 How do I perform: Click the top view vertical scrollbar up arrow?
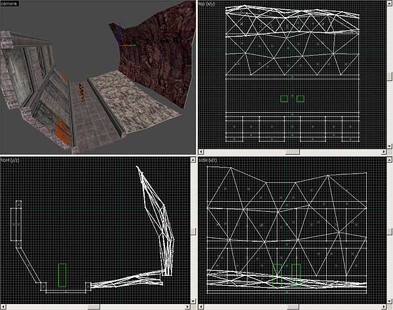[x=389, y=4]
